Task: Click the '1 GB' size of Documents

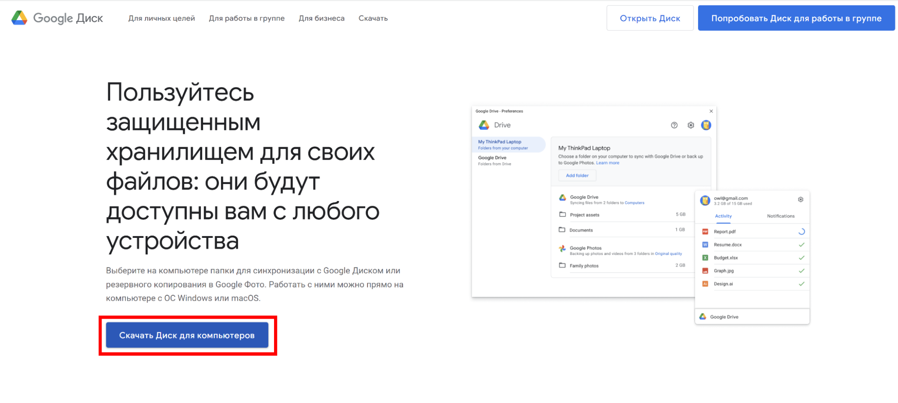Action: pos(680,230)
